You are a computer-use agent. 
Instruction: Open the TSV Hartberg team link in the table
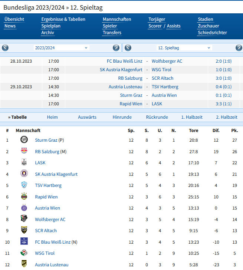[48, 185]
